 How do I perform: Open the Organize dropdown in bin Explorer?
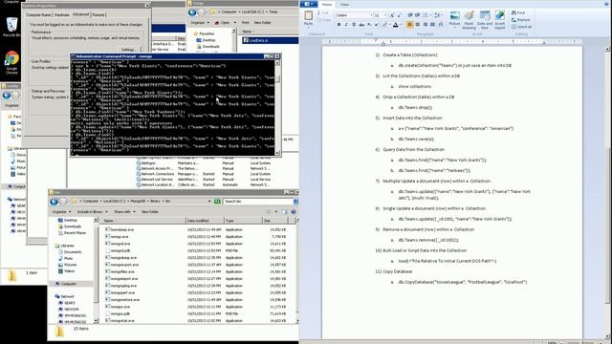(x=61, y=212)
